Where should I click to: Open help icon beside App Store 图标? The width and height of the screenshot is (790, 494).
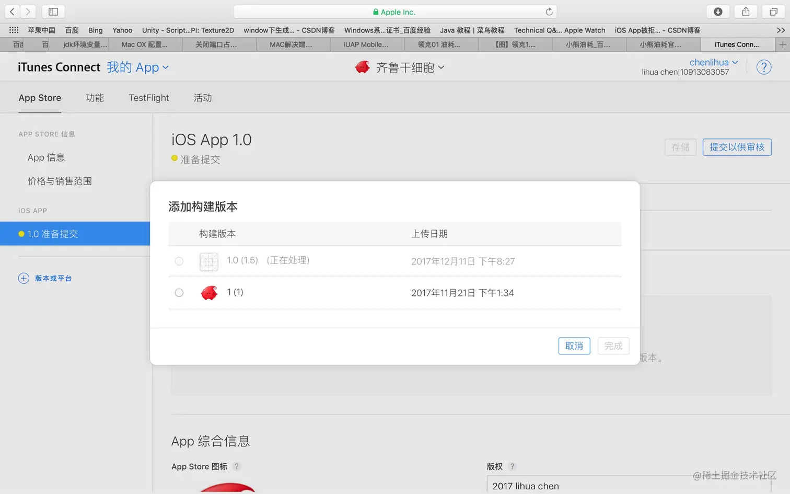coord(236,466)
